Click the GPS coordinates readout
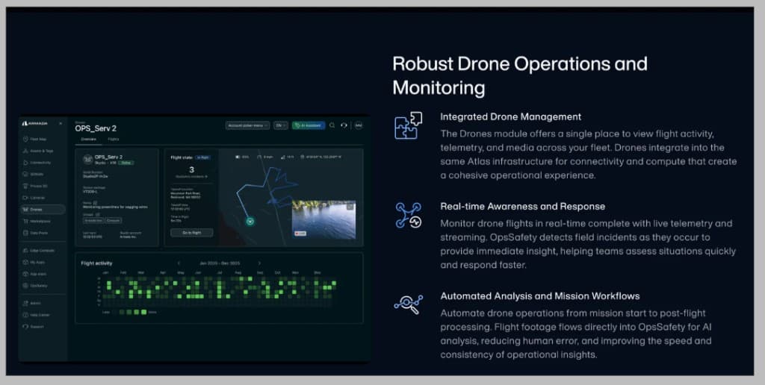 321,157
